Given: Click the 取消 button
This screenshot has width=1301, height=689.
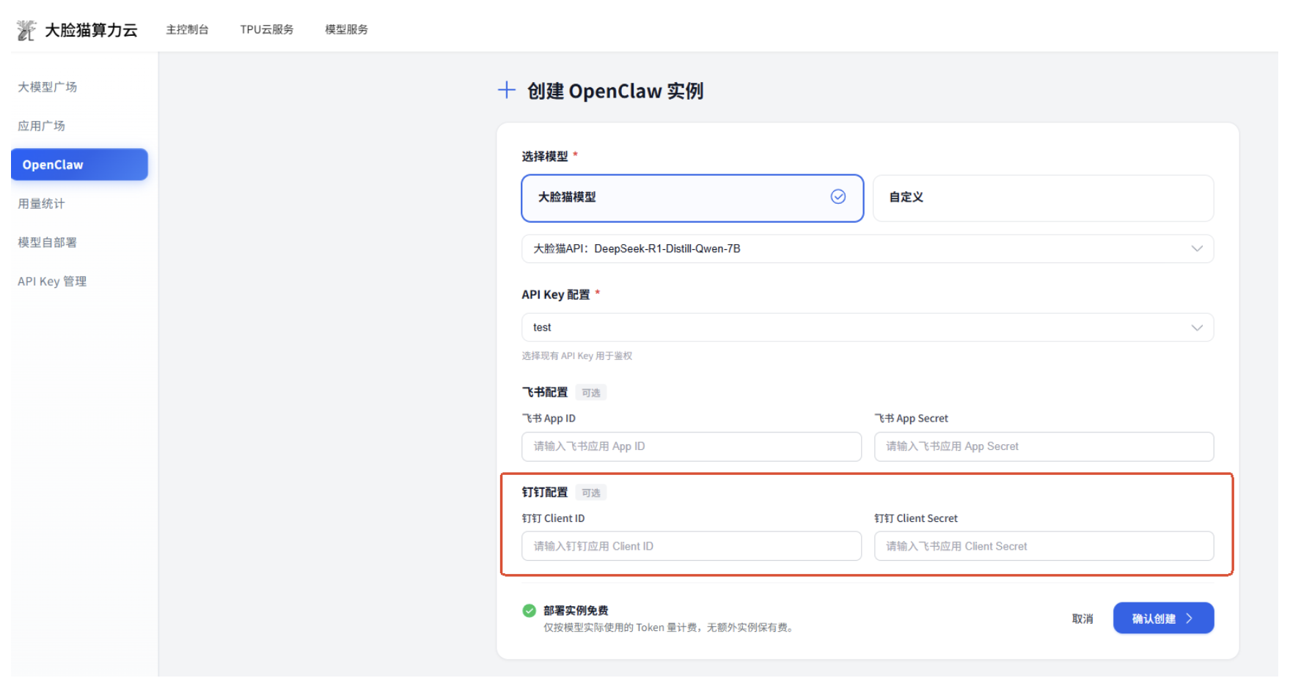Looking at the screenshot, I should coord(1082,619).
